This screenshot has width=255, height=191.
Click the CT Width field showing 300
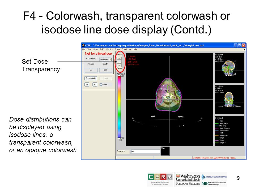point(105,70)
